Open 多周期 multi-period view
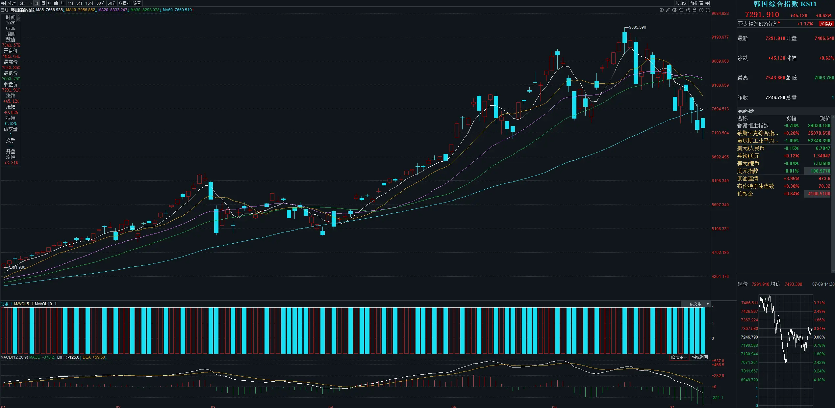Image resolution: width=835 pixels, height=408 pixels. (x=124, y=3)
